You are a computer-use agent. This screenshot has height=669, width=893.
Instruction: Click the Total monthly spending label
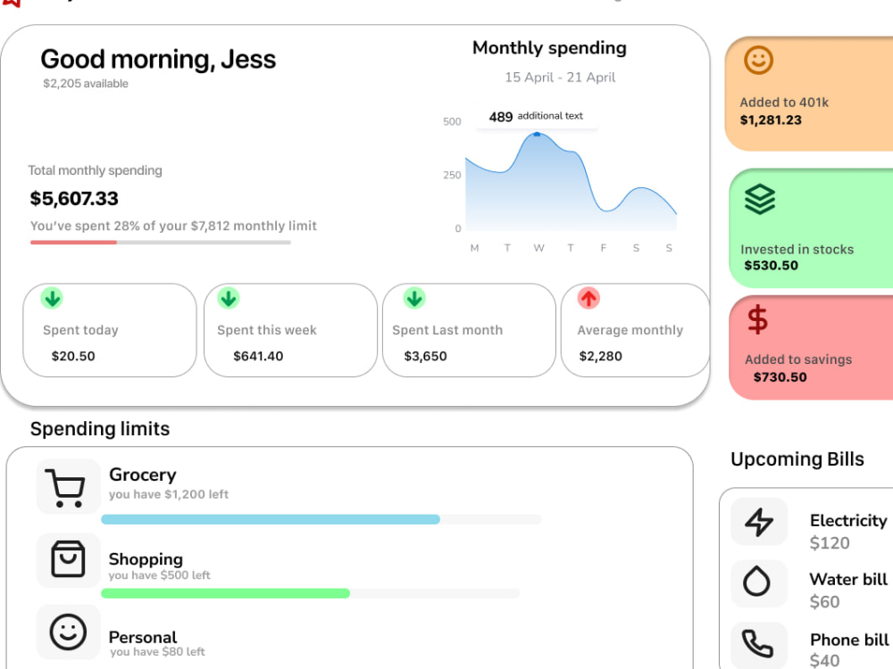point(96,170)
